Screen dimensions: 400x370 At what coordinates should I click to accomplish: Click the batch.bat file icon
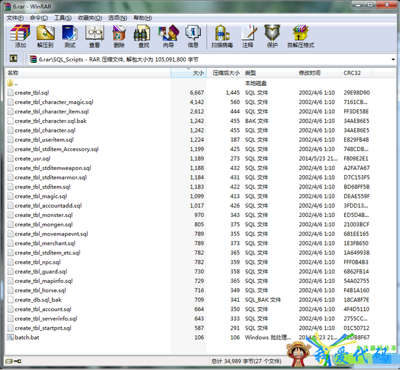point(10,337)
